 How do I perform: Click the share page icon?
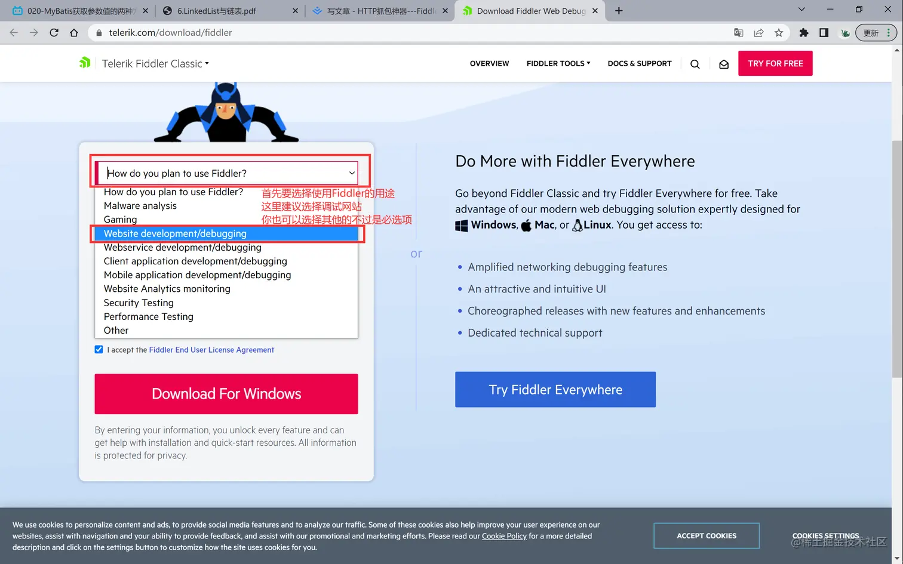tap(758, 33)
